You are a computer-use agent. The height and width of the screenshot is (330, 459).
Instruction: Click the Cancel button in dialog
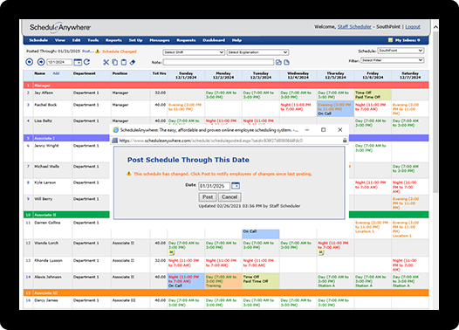tap(229, 197)
